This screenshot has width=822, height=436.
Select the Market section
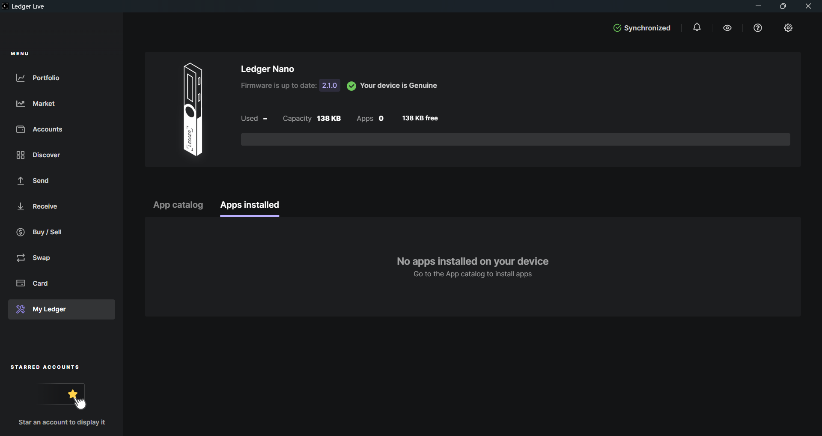43,103
